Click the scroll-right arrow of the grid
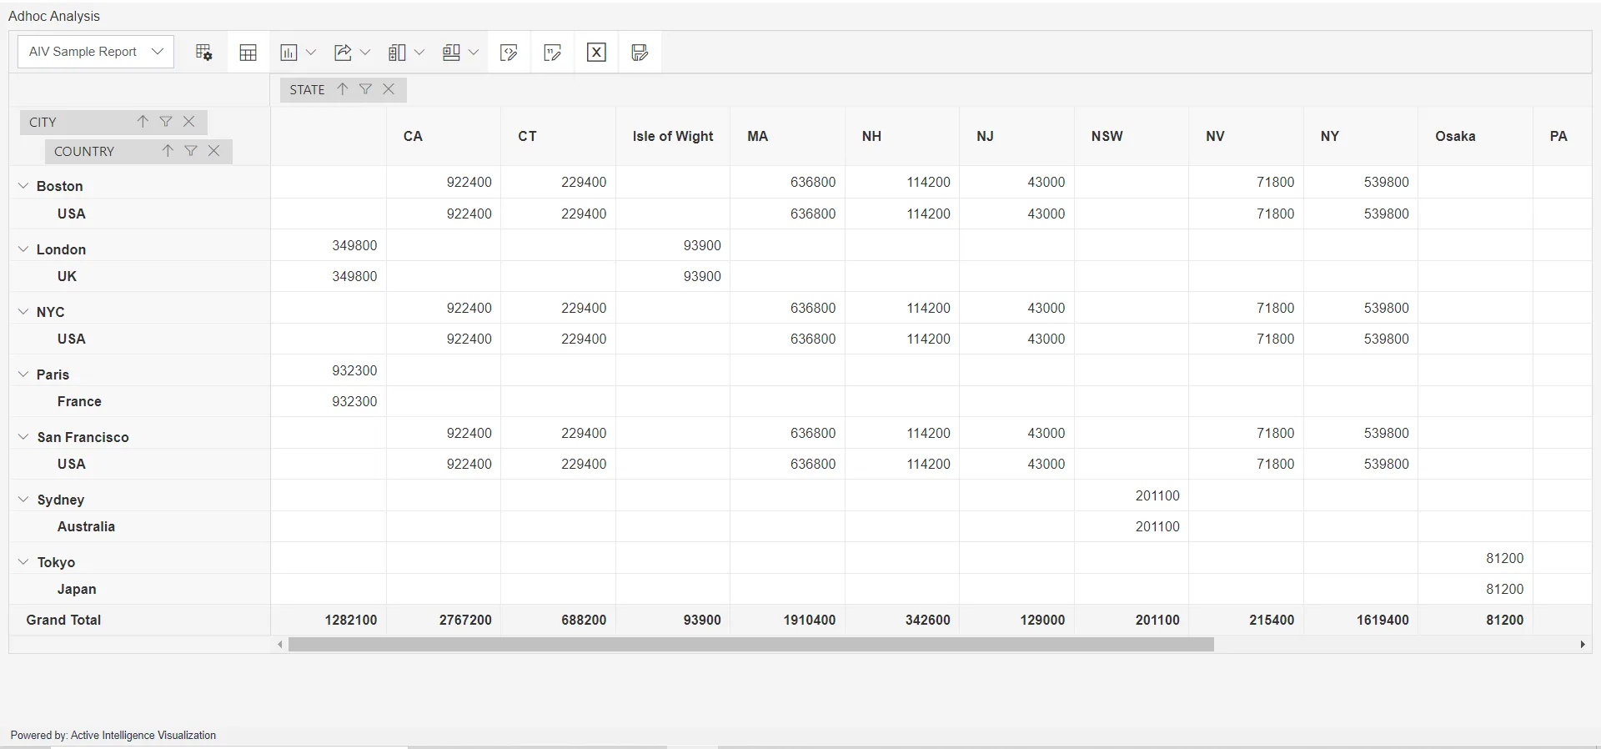Image resolution: width=1601 pixels, height=749 pixels. 1583,645
